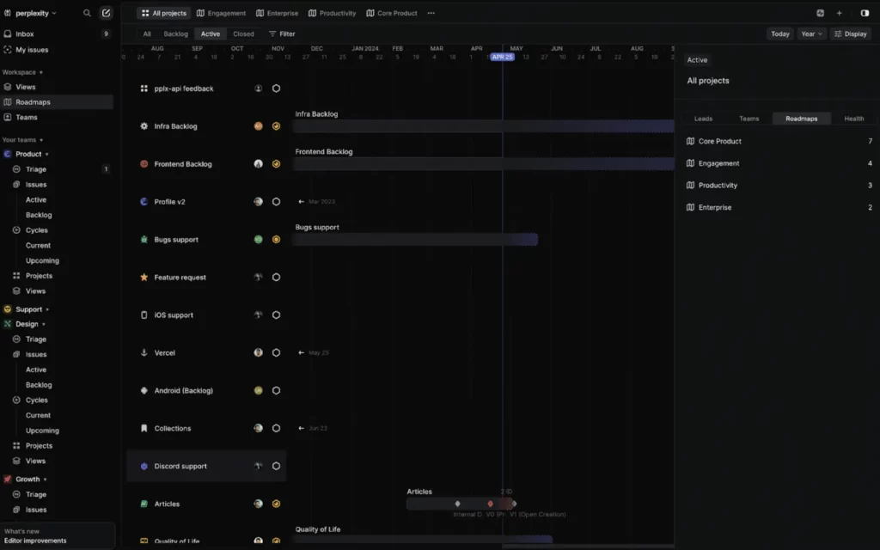Switch to the Core Product roadmap tab

(x=392, y=13)
